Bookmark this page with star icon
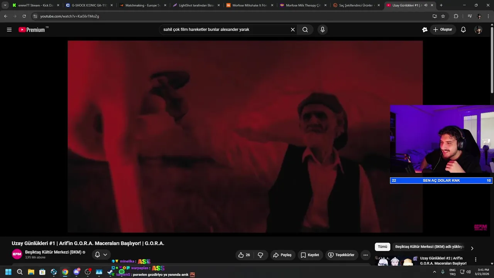Viewport: 494px width, 278px height. click(443, 16)
